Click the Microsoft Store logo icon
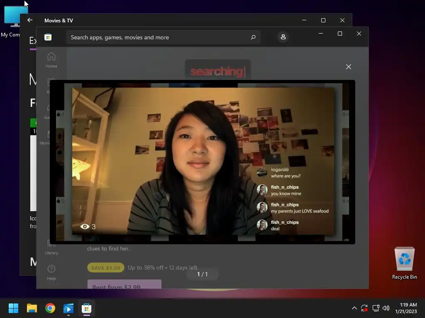 [x=48, y=37]
